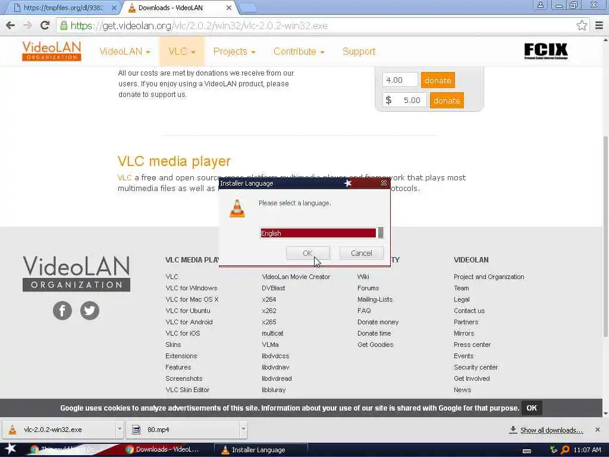Open VLC for Windows footer link
The image size is (609, 457).
(x=191, y=288)
